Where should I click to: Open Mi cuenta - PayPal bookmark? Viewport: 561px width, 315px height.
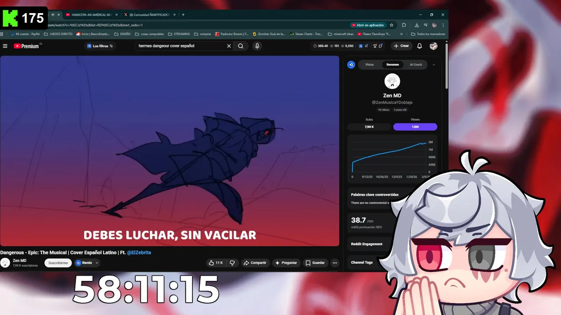pos(25,34)
